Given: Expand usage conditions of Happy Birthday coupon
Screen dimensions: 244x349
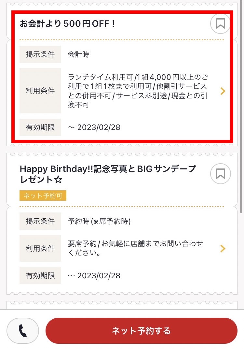Looking at the screenshot, I should [x=223, y=249].
